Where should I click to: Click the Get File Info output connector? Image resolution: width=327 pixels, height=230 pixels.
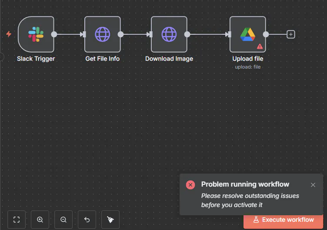pyautogui.click(x=120, y=34)
